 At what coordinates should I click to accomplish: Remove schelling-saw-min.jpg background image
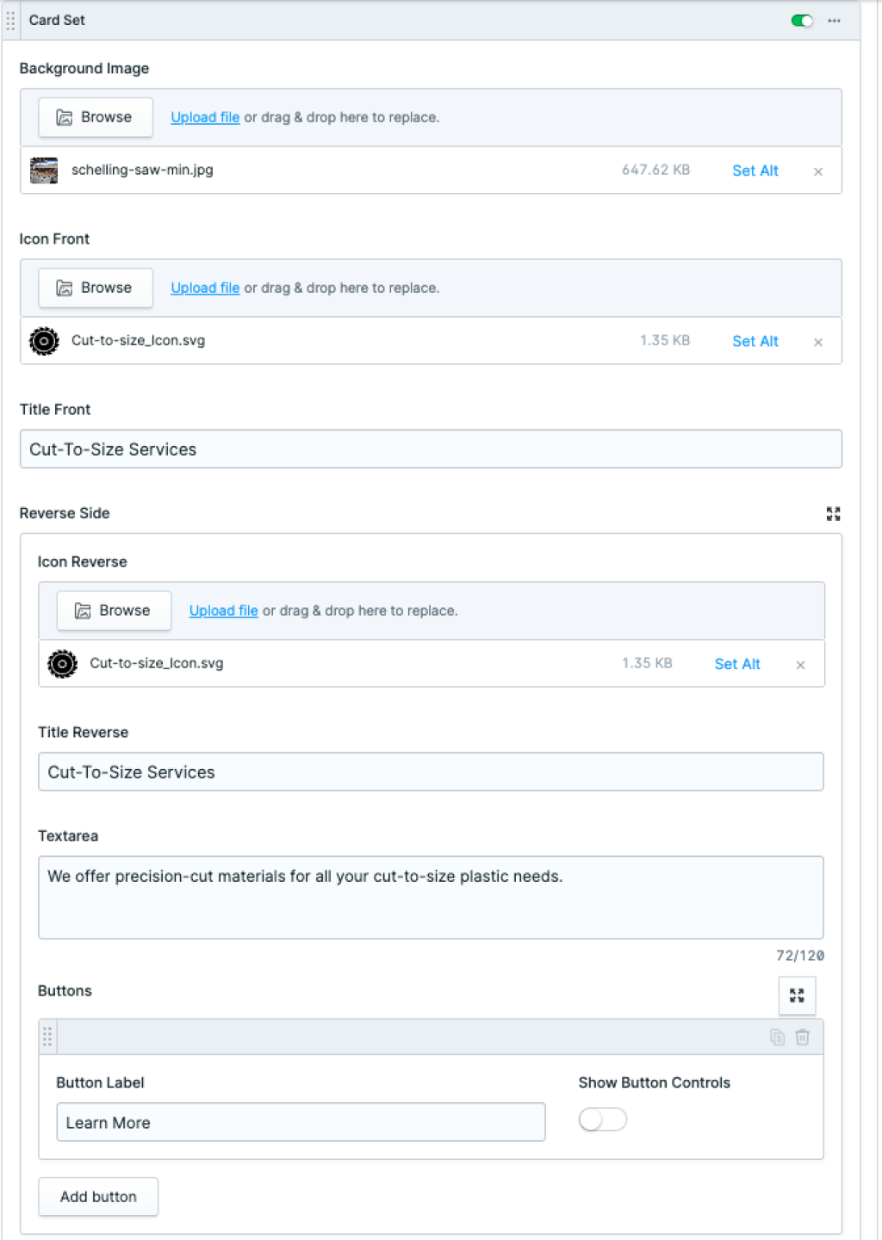[x=818, y=171]
